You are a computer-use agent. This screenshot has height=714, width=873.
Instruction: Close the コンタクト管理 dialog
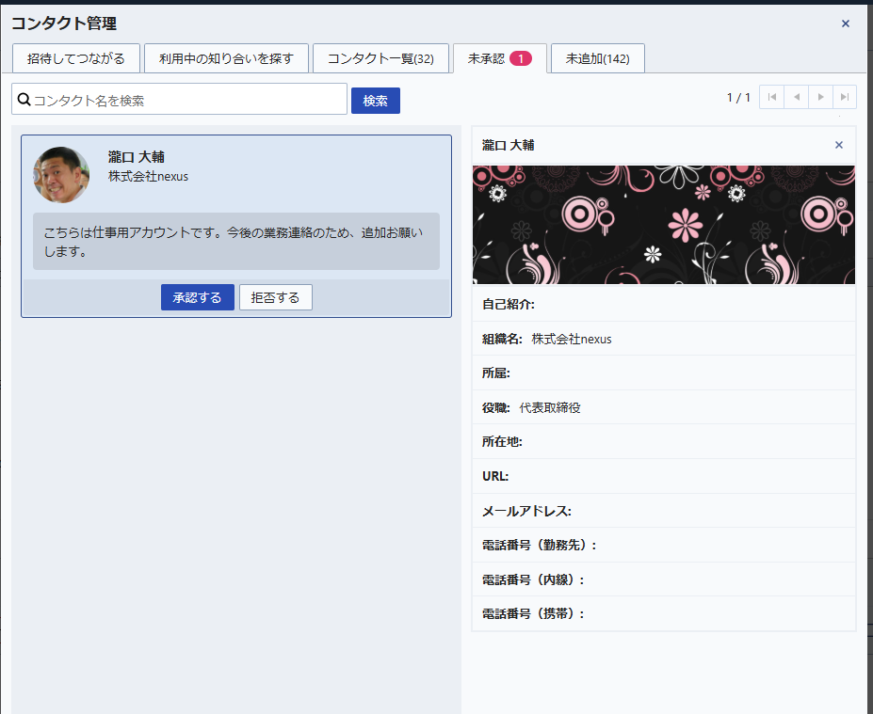point(845,24)
